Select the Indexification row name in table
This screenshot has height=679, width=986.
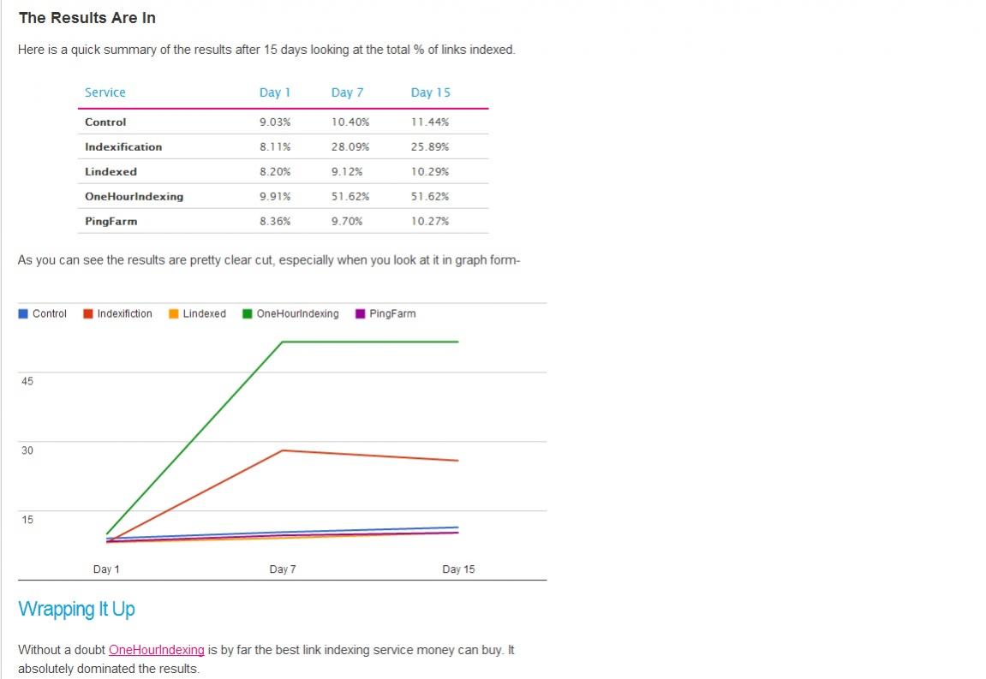point(123,146)
